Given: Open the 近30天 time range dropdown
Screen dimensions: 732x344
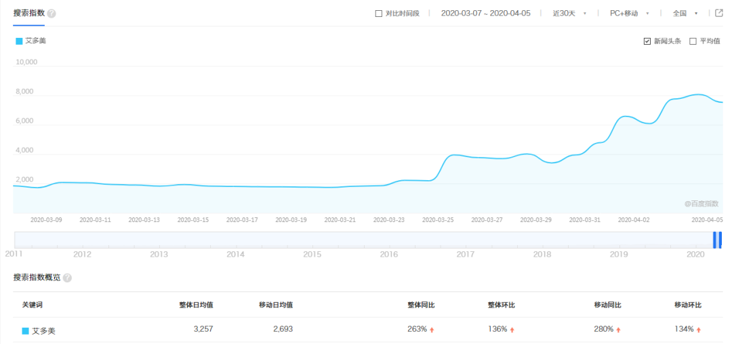Looking at the screenshot, I should click(569, 14).
